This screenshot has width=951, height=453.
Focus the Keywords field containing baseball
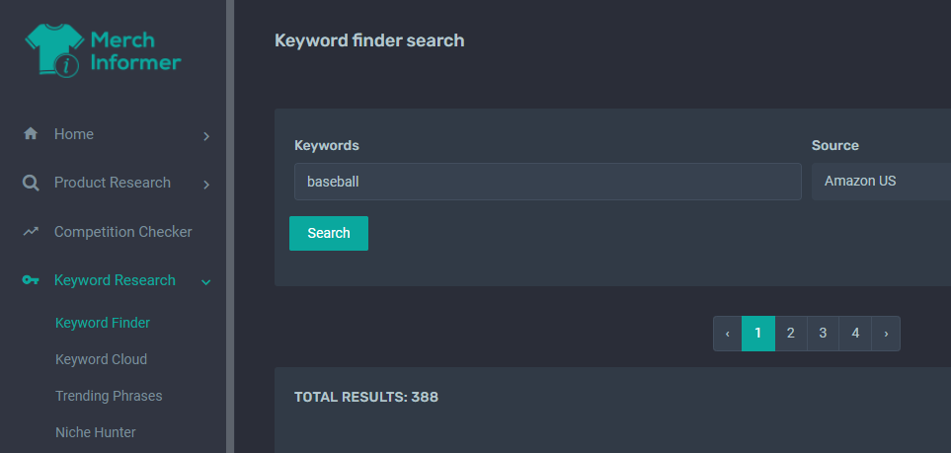tap(548, 182)
